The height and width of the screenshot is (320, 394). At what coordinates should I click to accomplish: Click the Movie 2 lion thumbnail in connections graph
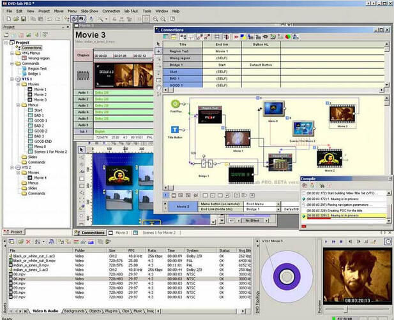click(330, 159)
